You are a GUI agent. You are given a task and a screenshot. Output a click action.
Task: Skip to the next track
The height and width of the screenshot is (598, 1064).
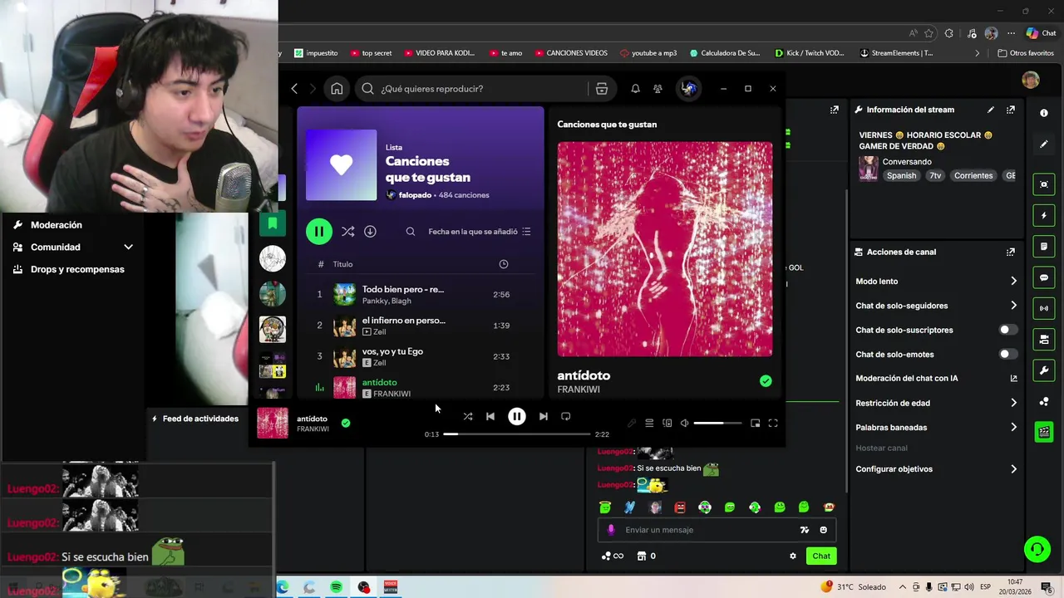tap(543, 416)
